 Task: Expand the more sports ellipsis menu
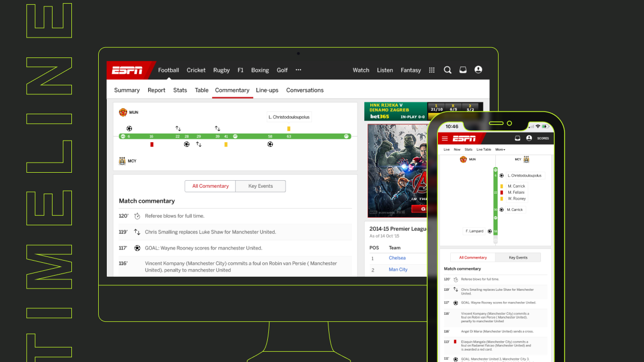pos(298,70)
